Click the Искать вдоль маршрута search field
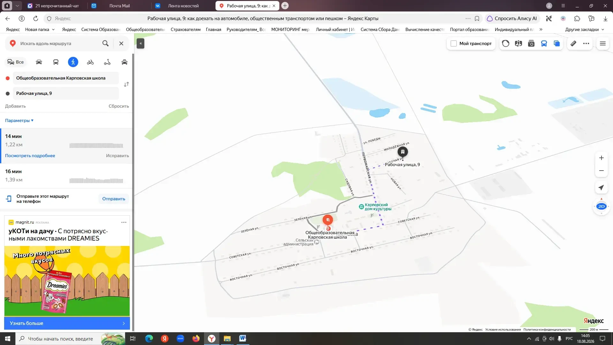613x345 pixels. pyautogui.click(x=58, y=43)
